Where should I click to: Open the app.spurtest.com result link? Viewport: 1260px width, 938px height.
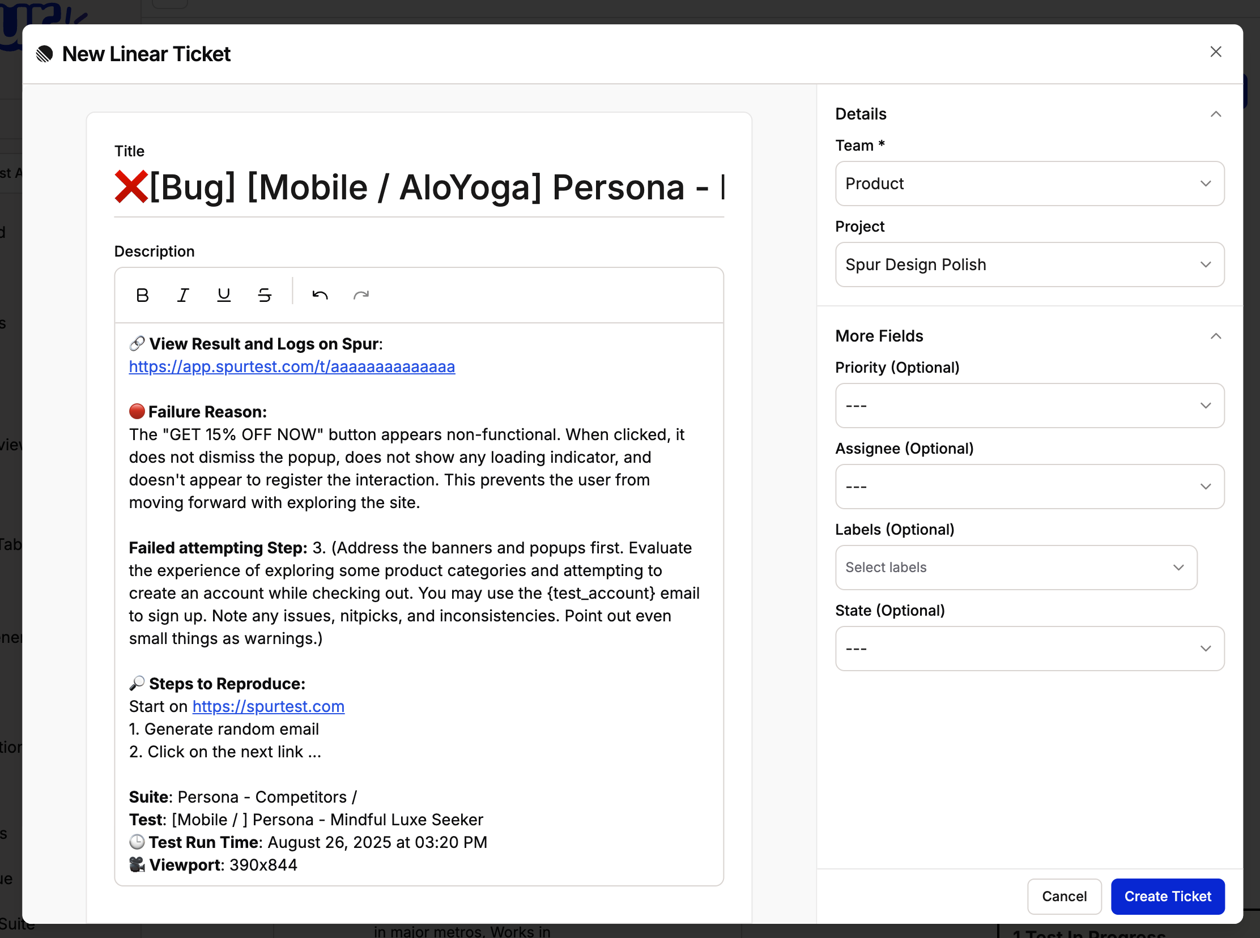292,367
